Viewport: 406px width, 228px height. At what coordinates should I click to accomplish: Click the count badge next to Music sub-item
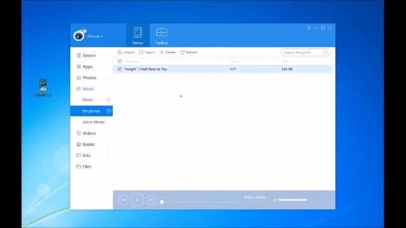click(x=108, y=99)
